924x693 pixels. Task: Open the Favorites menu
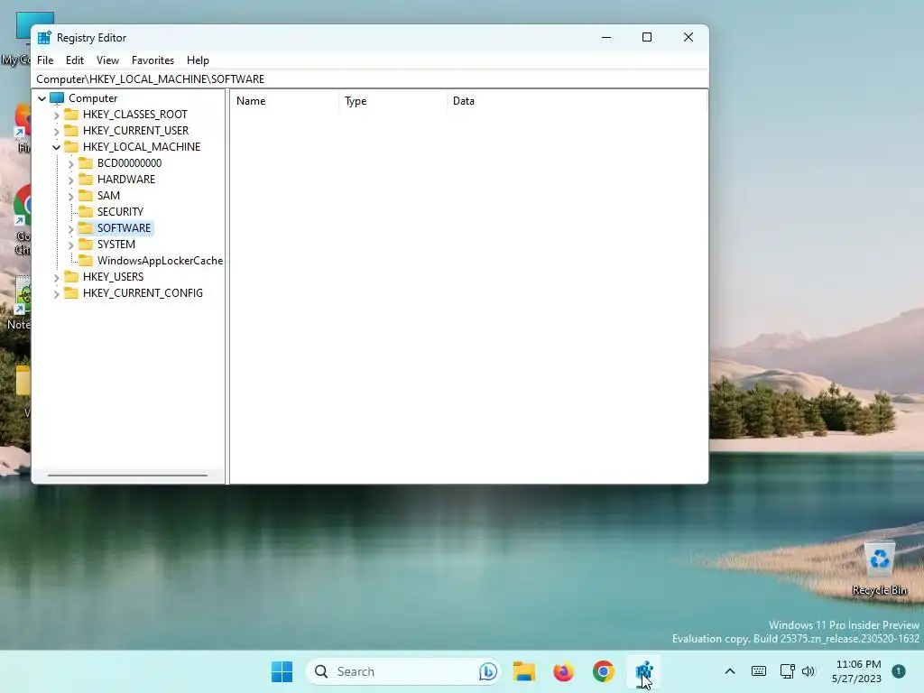[x=152, y=60]
